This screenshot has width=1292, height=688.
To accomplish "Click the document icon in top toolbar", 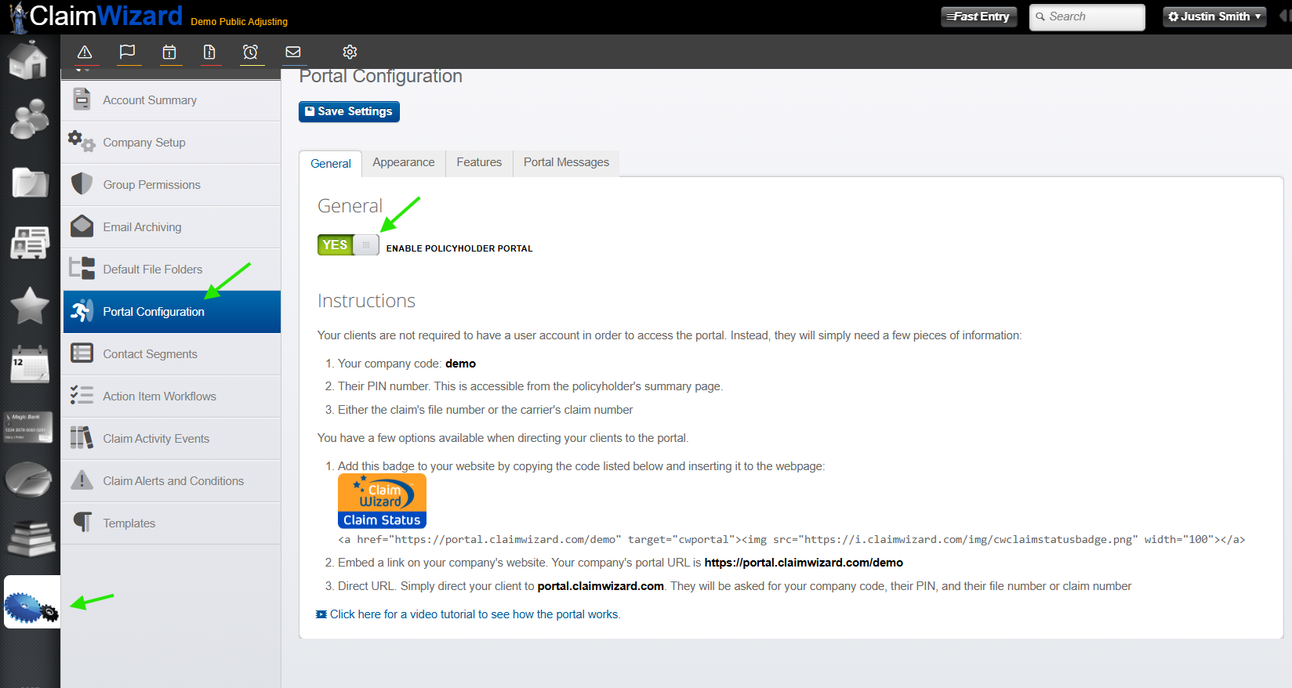I will [209, 53].
